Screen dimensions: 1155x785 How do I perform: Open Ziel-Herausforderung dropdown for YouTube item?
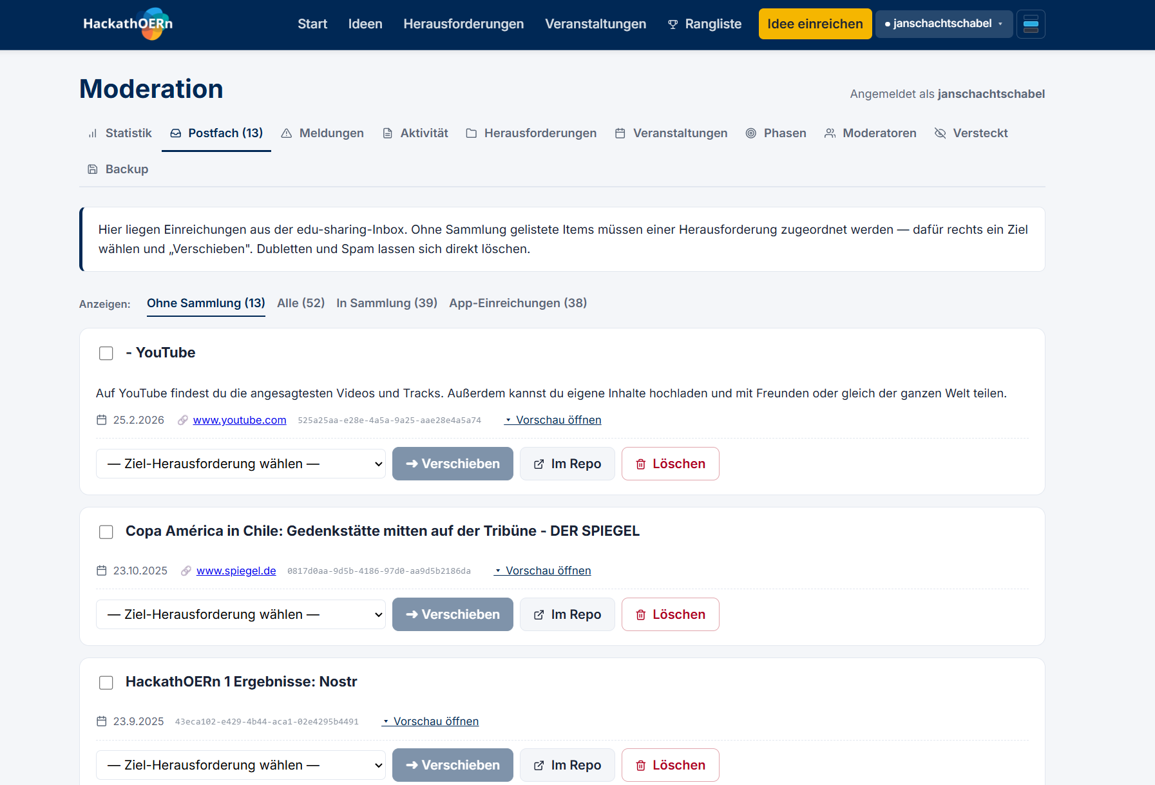241,464
